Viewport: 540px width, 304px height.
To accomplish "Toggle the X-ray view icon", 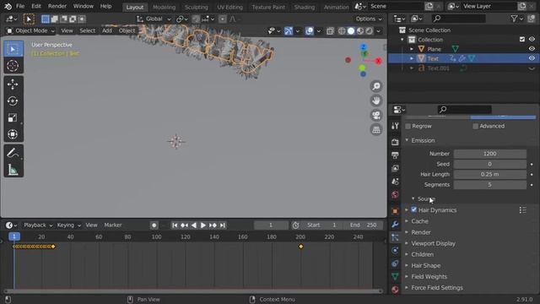I will (330, 31).
